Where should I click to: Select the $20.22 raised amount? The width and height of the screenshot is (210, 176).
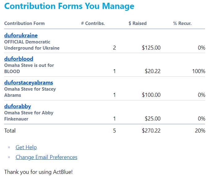[152, 71]
